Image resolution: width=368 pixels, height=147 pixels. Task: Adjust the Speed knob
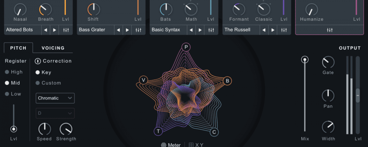pos(44,129)
